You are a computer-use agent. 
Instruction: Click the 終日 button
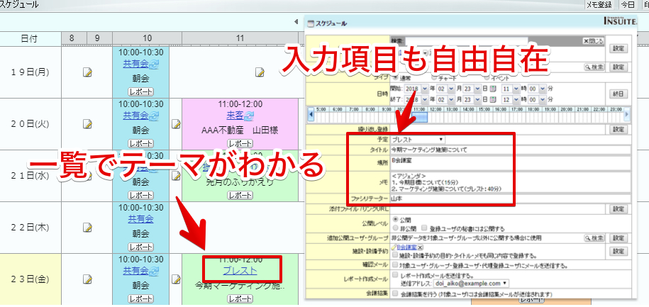pyautogui.click(x=618, y=94)
